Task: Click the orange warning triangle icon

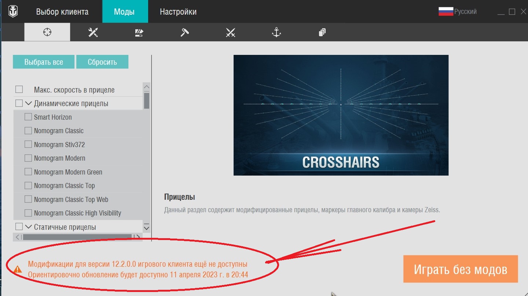Action: pyautogui.click(x=18, y=269)
